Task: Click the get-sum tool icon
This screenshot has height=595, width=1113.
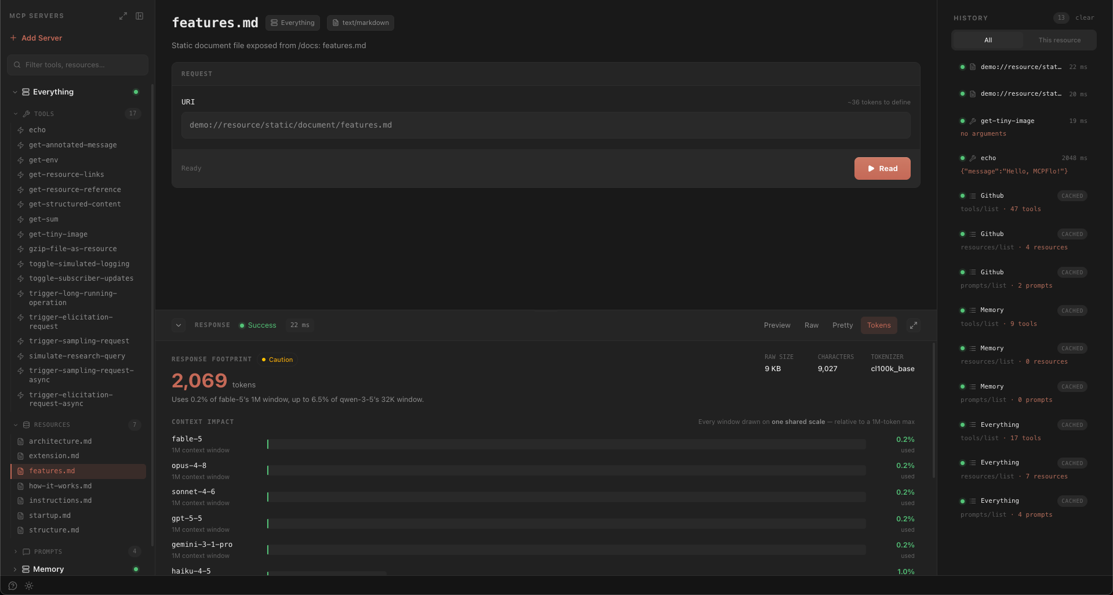Action: click(x=21, y=219)
